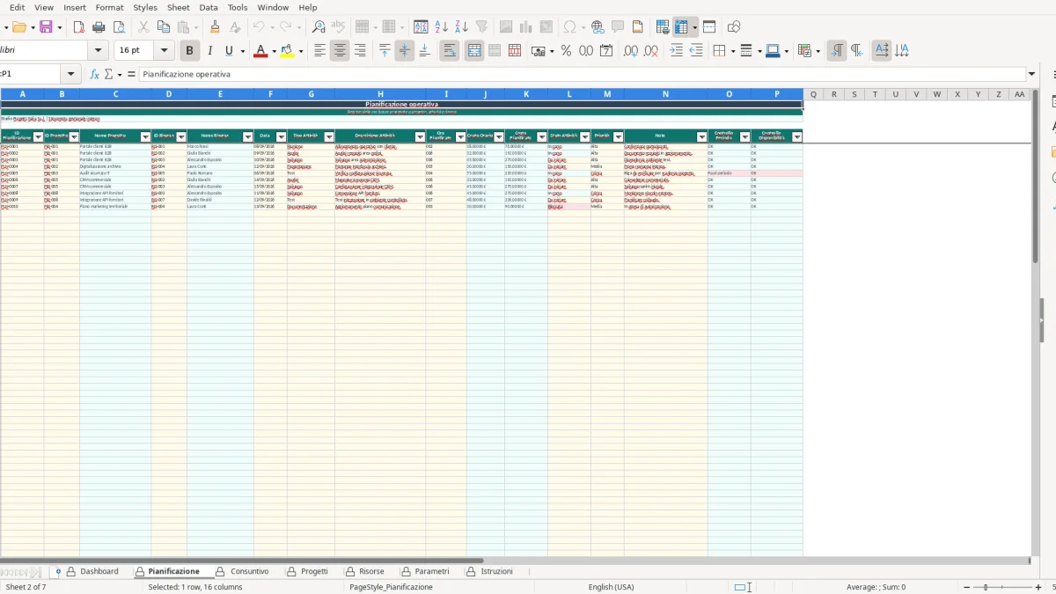Screen dimensions: 1056x594
Task: Expand the formula bar
Action: tap(1031, 75)
